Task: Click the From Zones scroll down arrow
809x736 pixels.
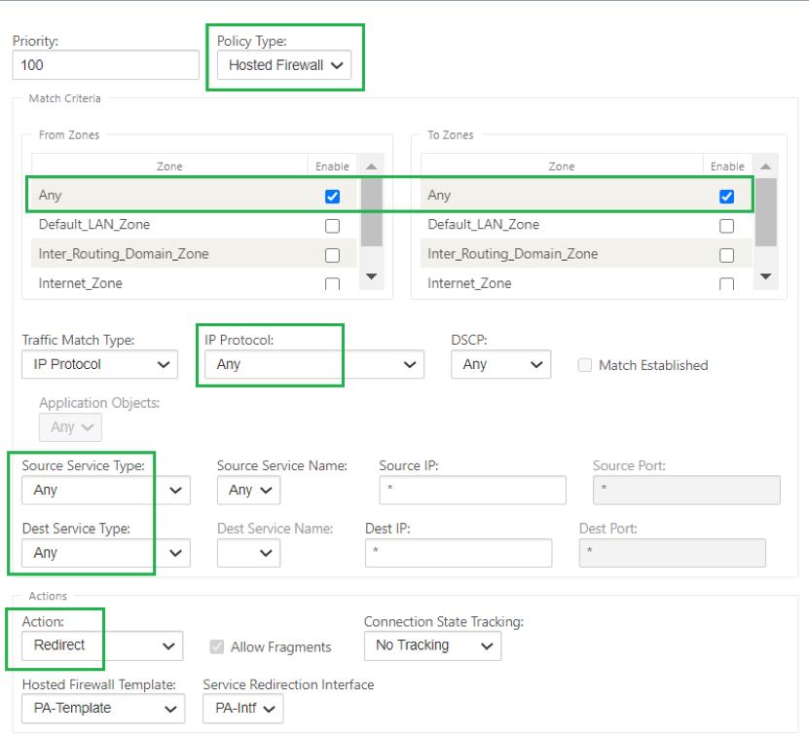Action: (x=371, y=276)
